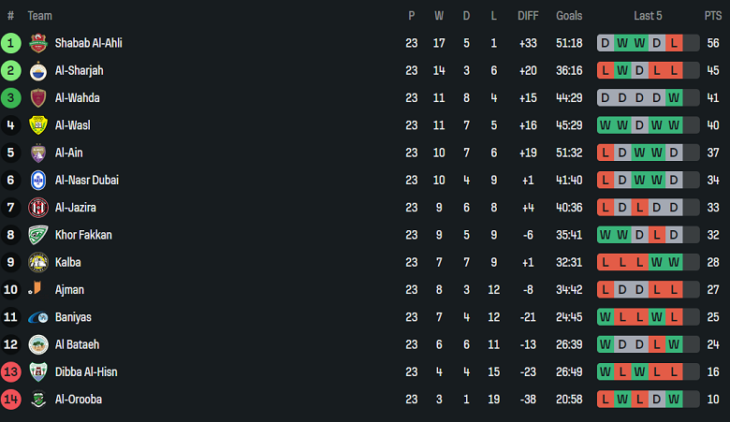Viewport: 730px width, 422px height.
Task: Click the Goals column header
Action: [569, 16]
